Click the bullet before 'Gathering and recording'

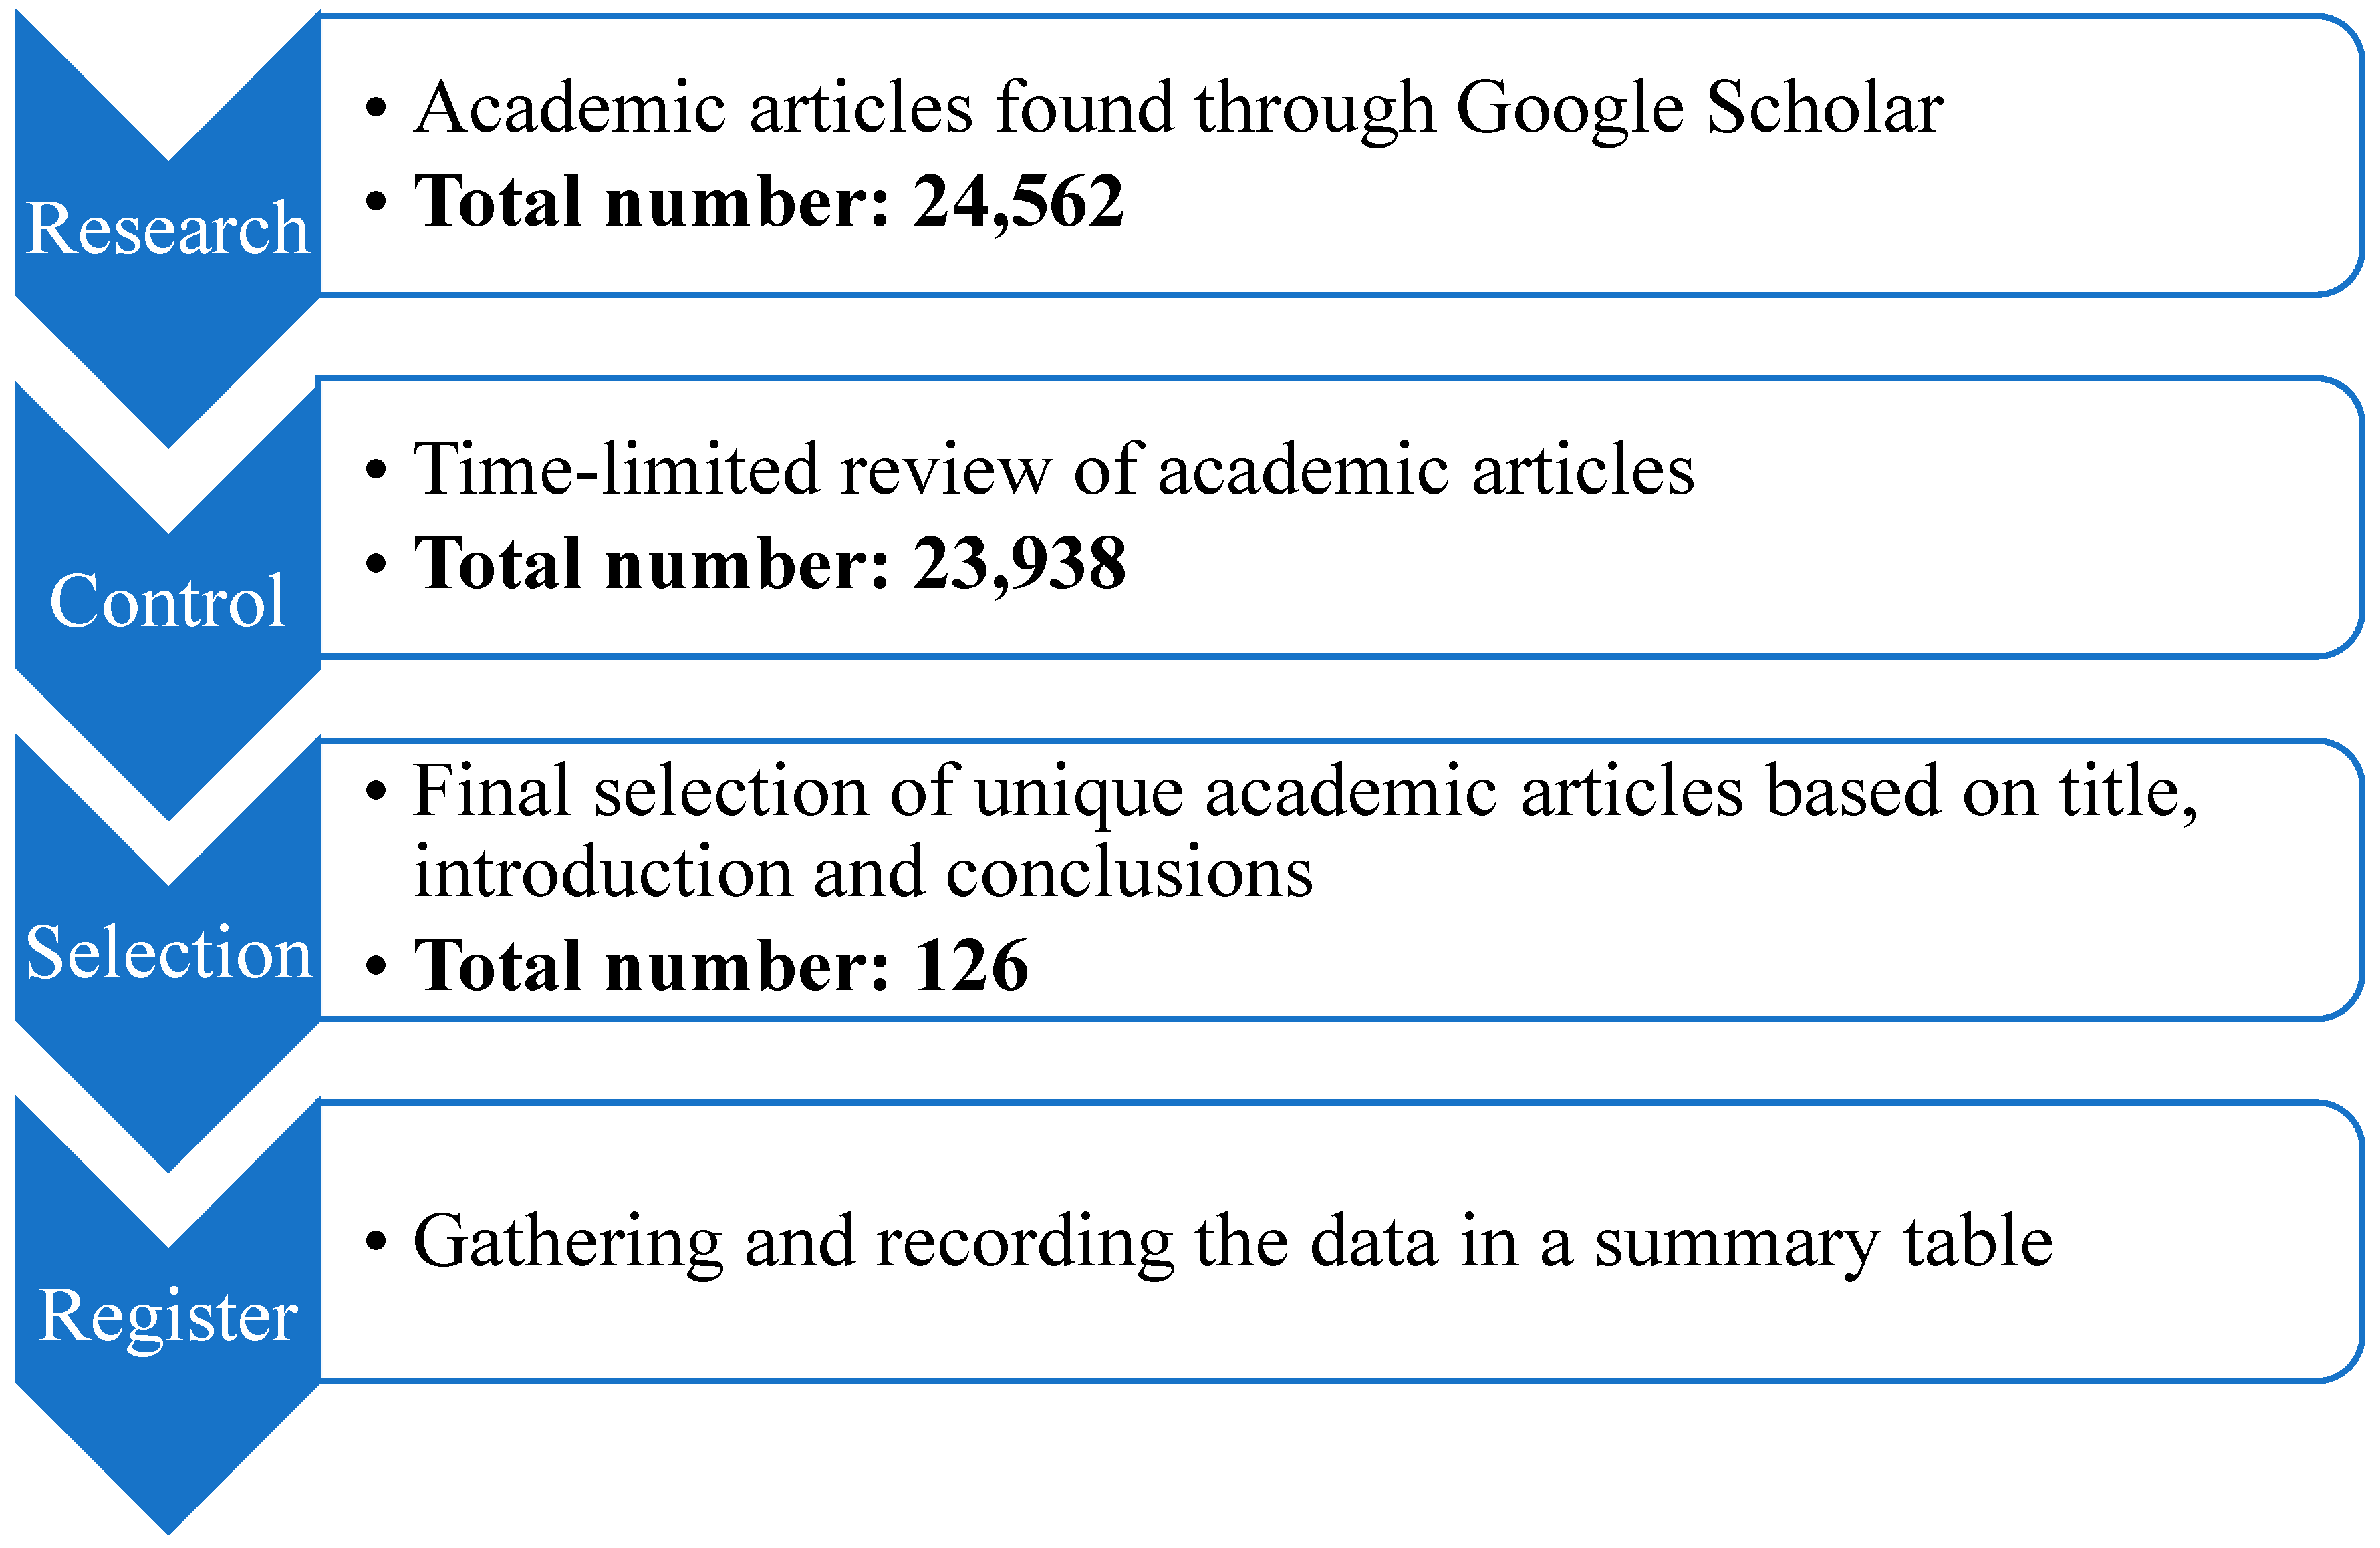click(x=376, y=1241)
